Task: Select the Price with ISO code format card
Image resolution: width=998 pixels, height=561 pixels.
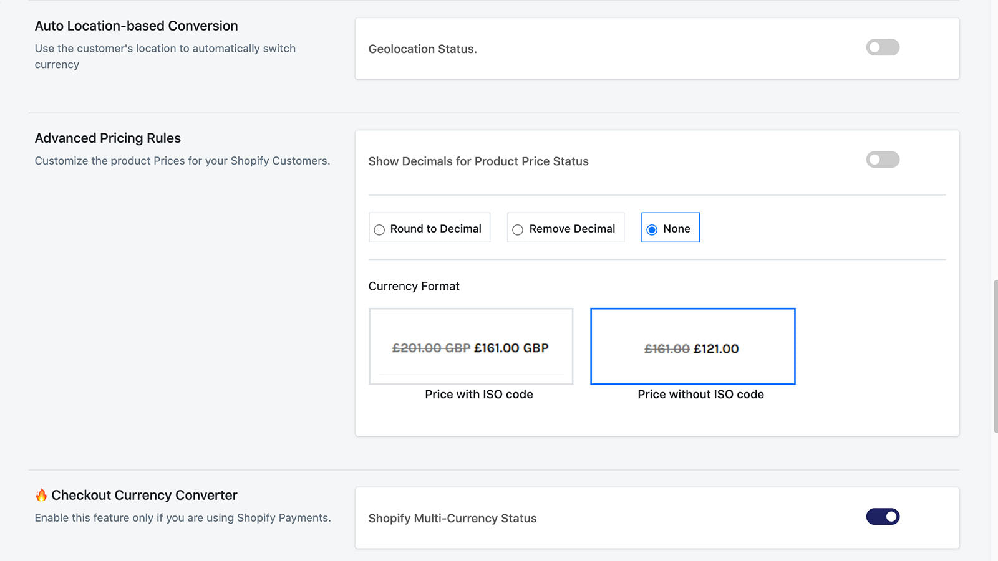Action: (471, 347)
